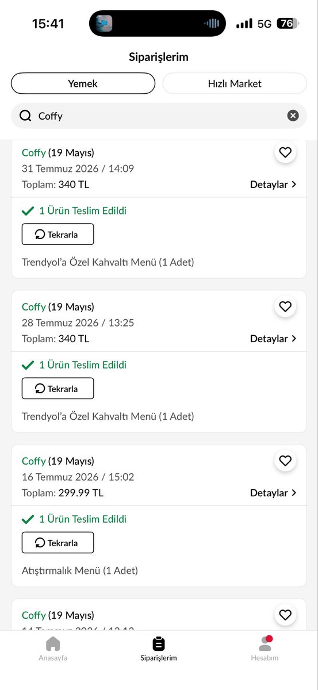Open Anasayfa home icon
Screen dimensions: 318x690
point(53,643)
